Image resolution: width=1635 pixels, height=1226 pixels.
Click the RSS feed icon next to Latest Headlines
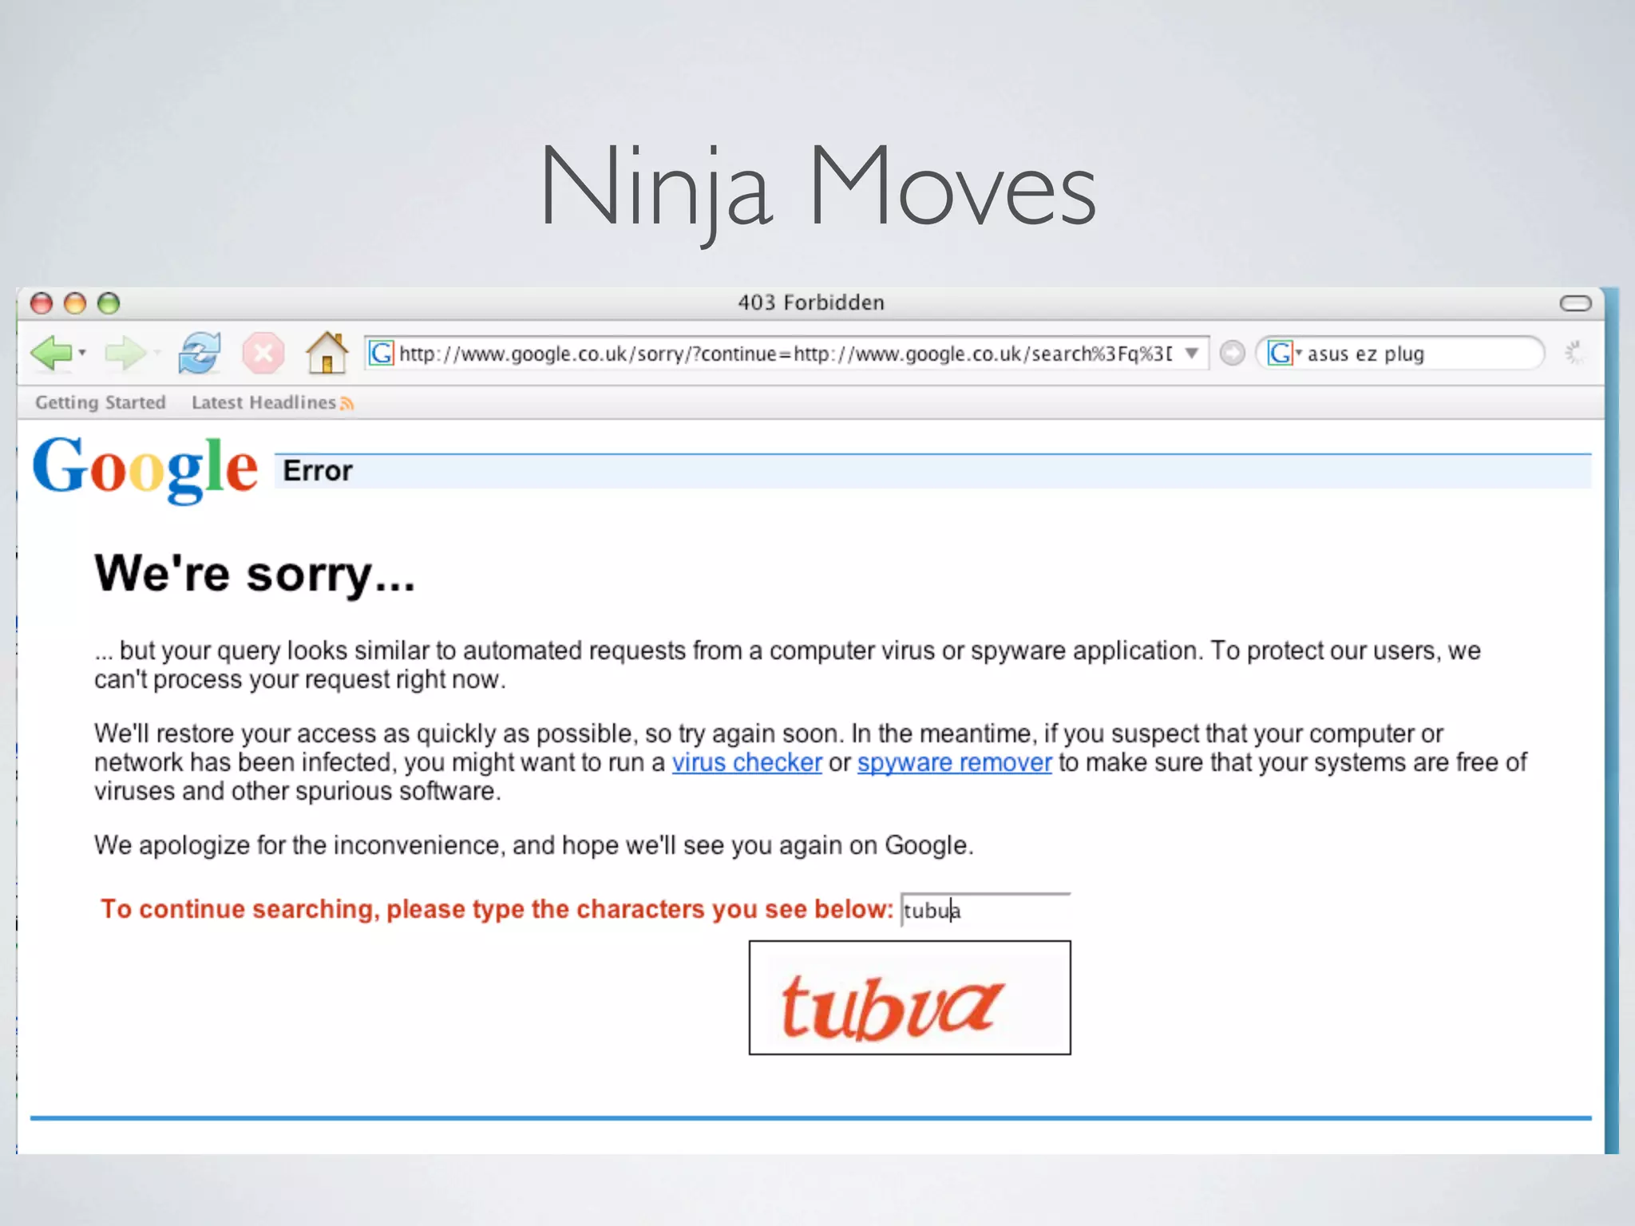pyautogui.click(x=346, y=404)
